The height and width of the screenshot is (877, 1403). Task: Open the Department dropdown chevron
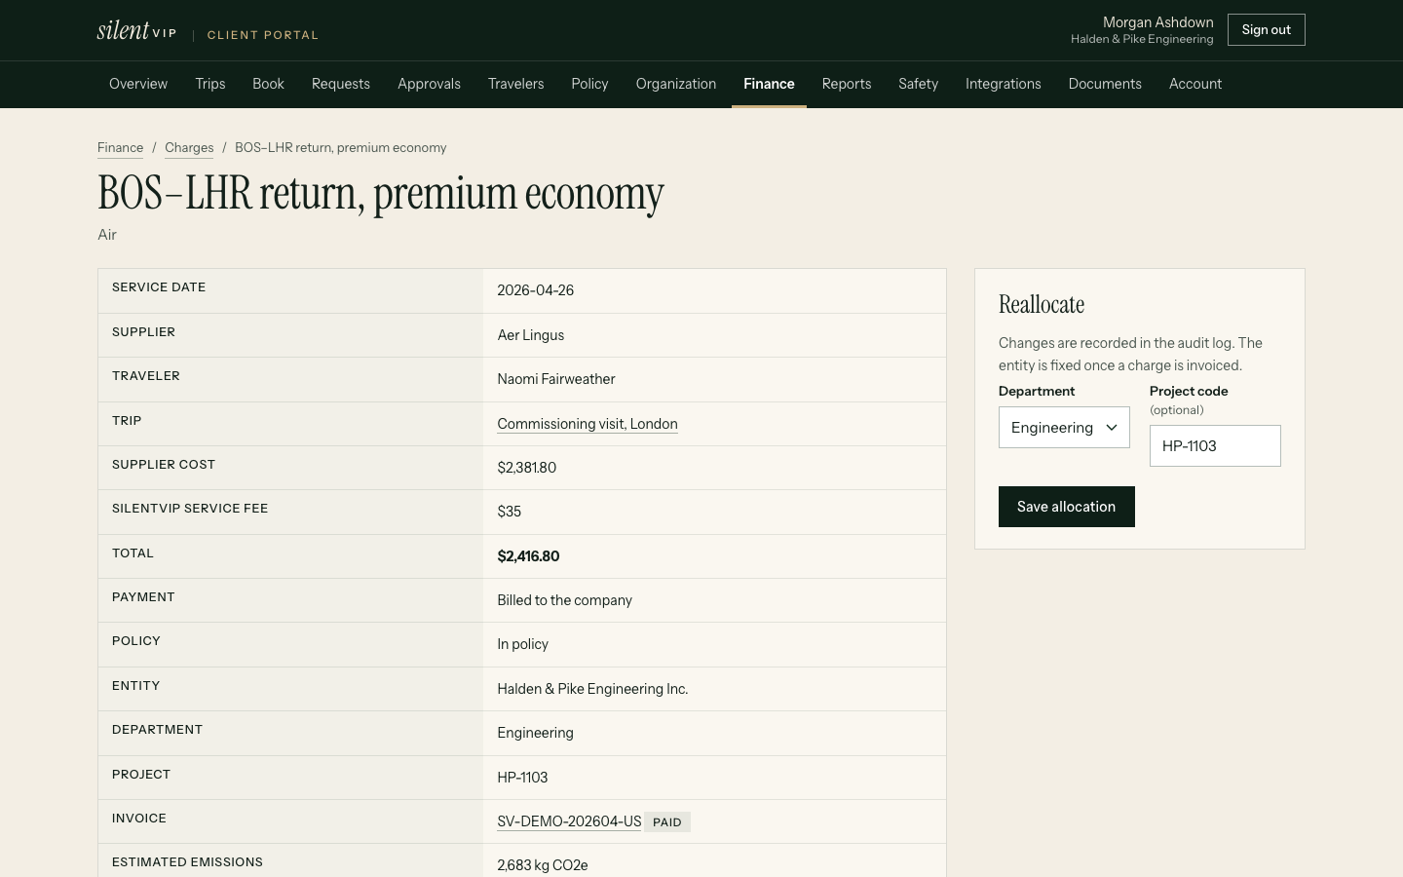click(1112, 428)
